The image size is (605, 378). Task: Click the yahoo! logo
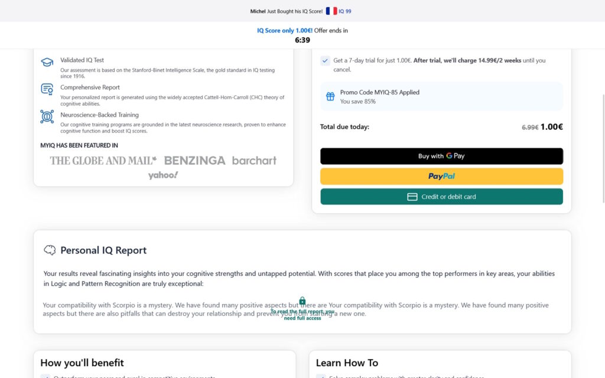click(163, 175)
